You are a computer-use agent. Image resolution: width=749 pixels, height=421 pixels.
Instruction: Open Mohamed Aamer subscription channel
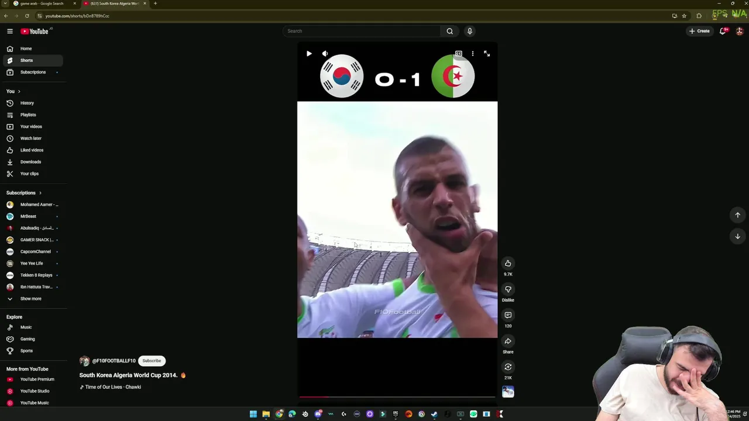(x=32, y=205)
